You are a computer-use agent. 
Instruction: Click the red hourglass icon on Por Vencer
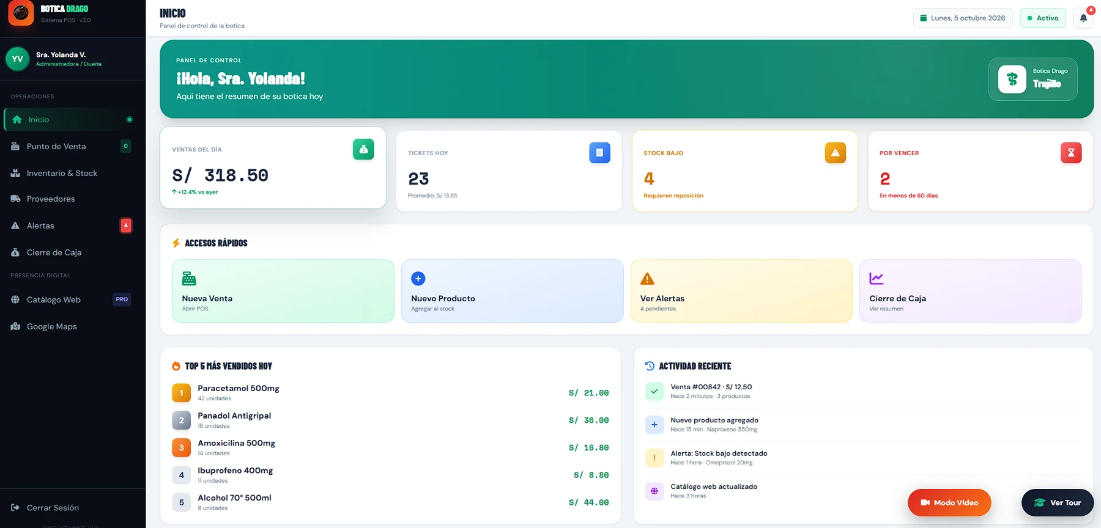(1071, 153)
